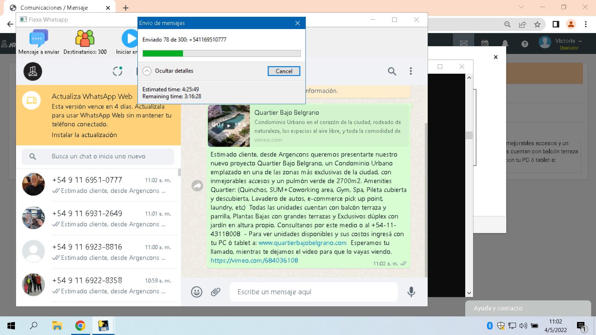
Task: Open a new browser tab
Action: tap(126, 8)
